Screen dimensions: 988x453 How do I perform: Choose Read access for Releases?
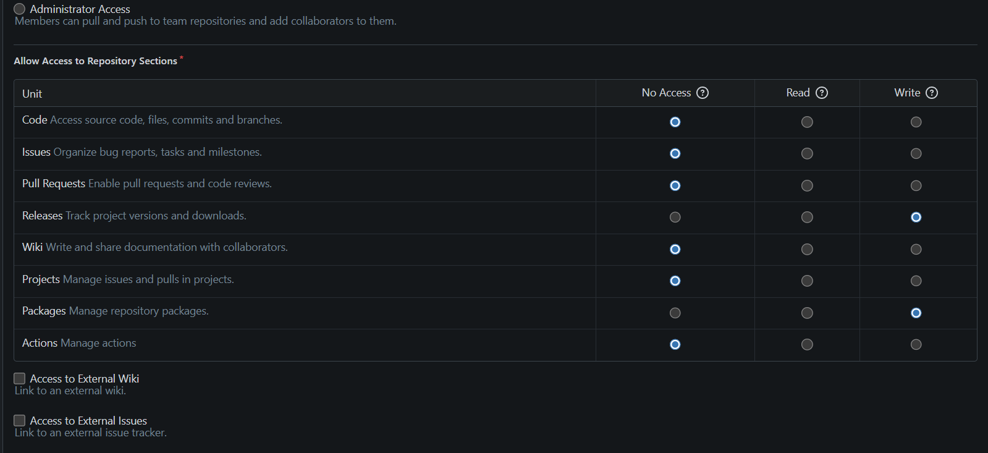(807, 218)
